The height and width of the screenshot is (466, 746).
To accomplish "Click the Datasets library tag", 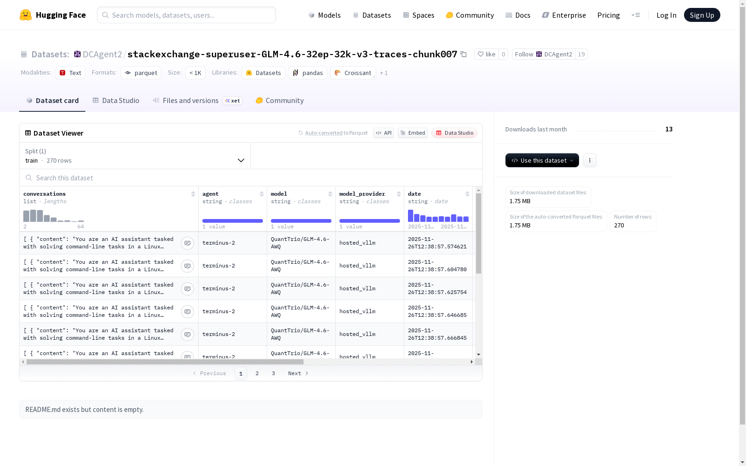I will [263, 73].
